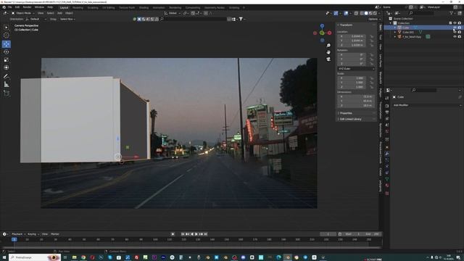Expand the Cube object in outliner
This screenshot has width=464, height=261.
[395, 28]
